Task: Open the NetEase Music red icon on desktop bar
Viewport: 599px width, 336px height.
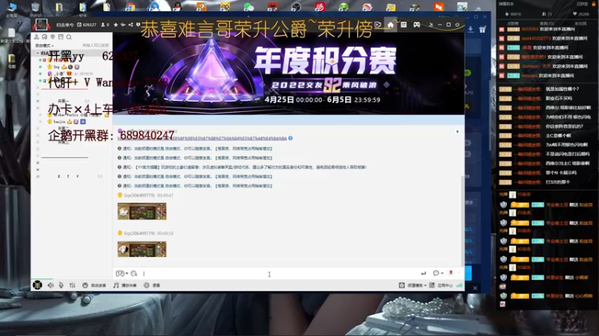Action: pyautogui.click(x=320, y=7)
